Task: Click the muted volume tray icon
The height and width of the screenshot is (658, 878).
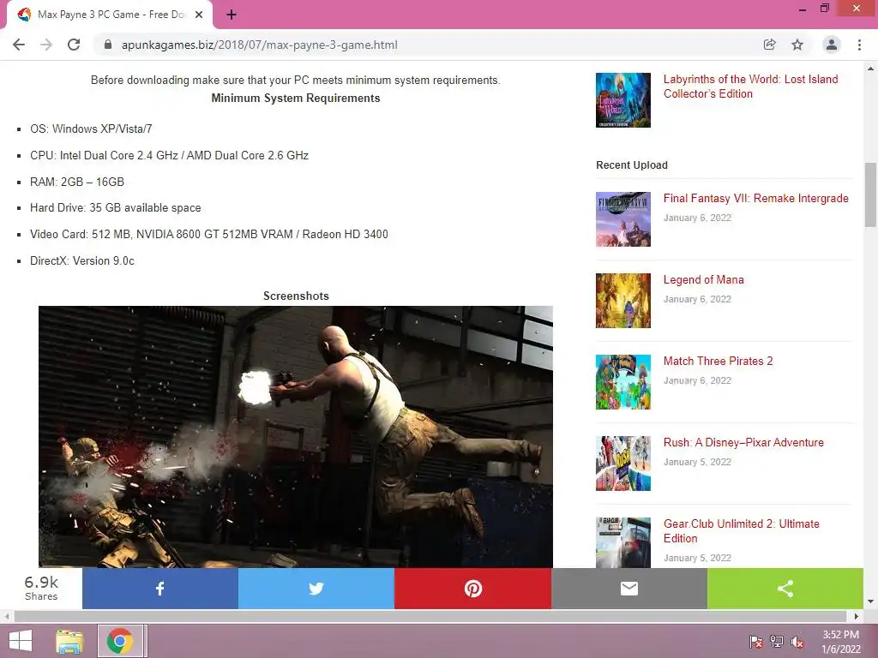Action: pyautogui.click(x=797, y=642)
